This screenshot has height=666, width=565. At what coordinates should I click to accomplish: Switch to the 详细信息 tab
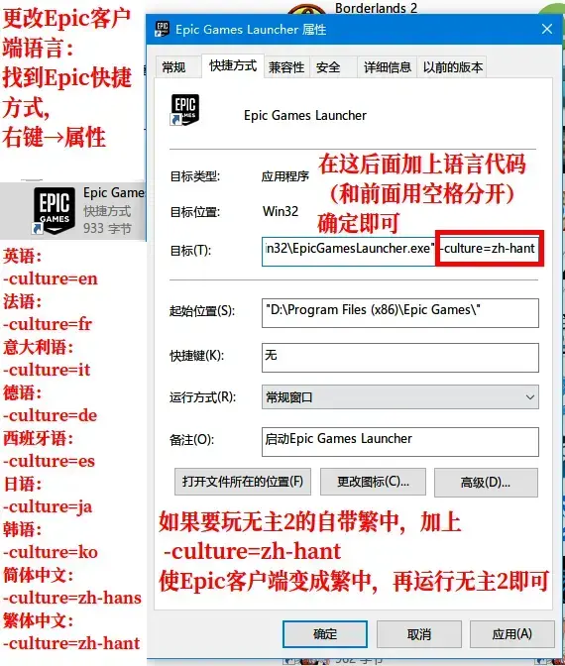pyautogui.click(x=387, y=67)
